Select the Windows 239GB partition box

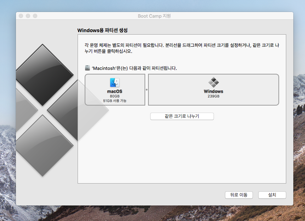[213, 90]
